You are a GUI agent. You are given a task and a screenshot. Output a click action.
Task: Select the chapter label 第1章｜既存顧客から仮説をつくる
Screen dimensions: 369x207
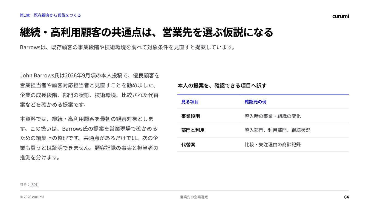coord(50,15)
